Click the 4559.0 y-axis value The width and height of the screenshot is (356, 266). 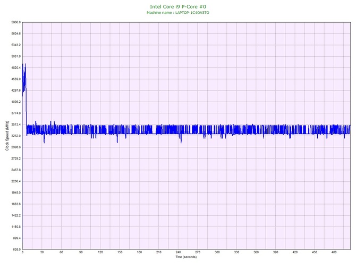pyautogui.click(x=16, y=79)
